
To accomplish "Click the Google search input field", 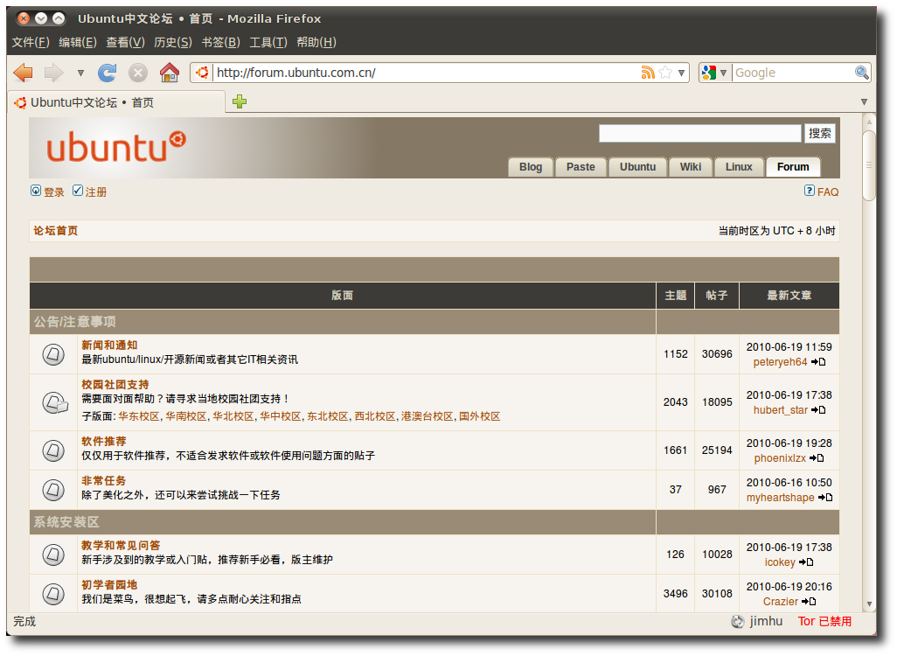I will 793,73.
